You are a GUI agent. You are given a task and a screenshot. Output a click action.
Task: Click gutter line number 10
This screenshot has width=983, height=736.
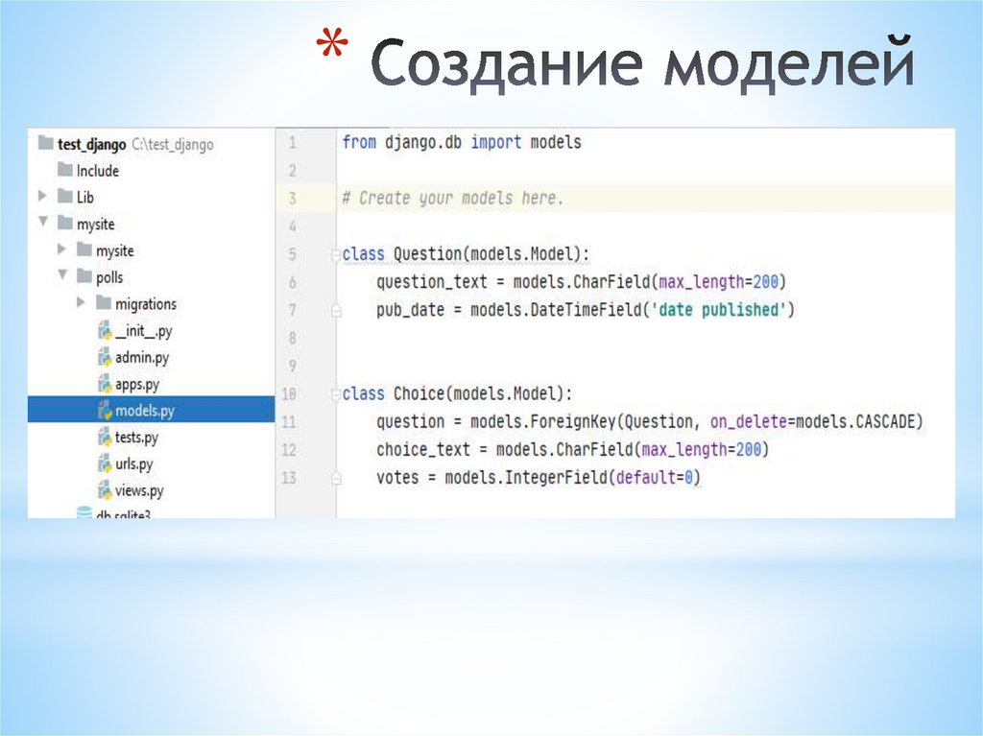click(289, 394)
